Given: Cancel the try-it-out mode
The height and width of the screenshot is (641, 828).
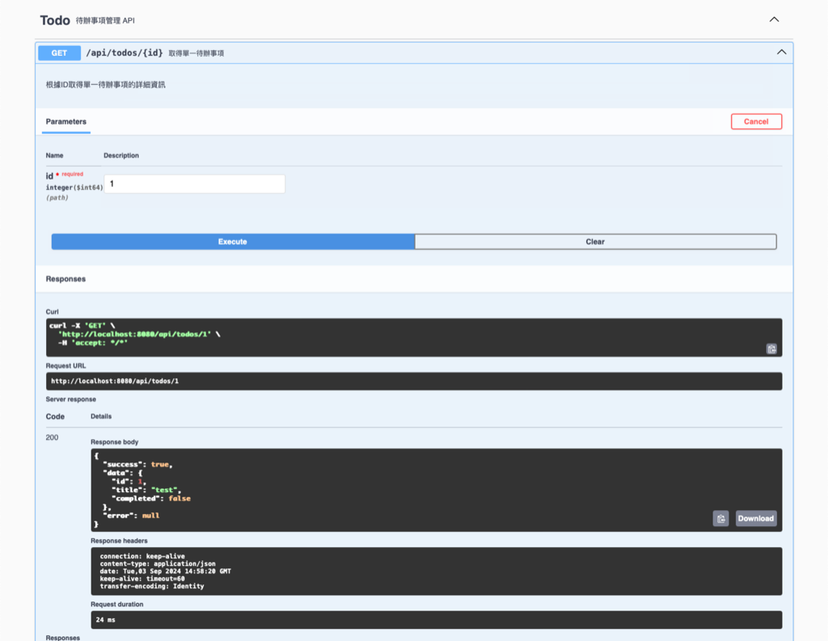Looking at the screenshot, I should coord(756,121).
